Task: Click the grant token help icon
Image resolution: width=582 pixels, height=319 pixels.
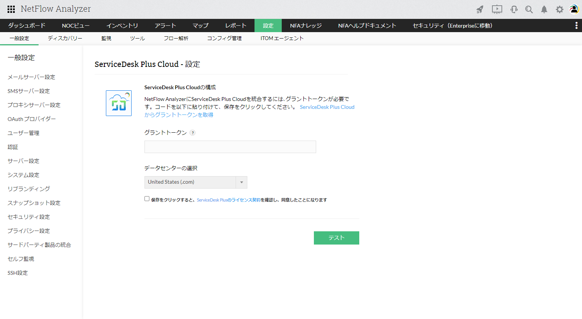Action: (x=192, y=133)
